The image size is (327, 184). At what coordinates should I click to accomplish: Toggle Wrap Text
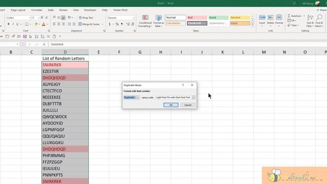(86, 18)
